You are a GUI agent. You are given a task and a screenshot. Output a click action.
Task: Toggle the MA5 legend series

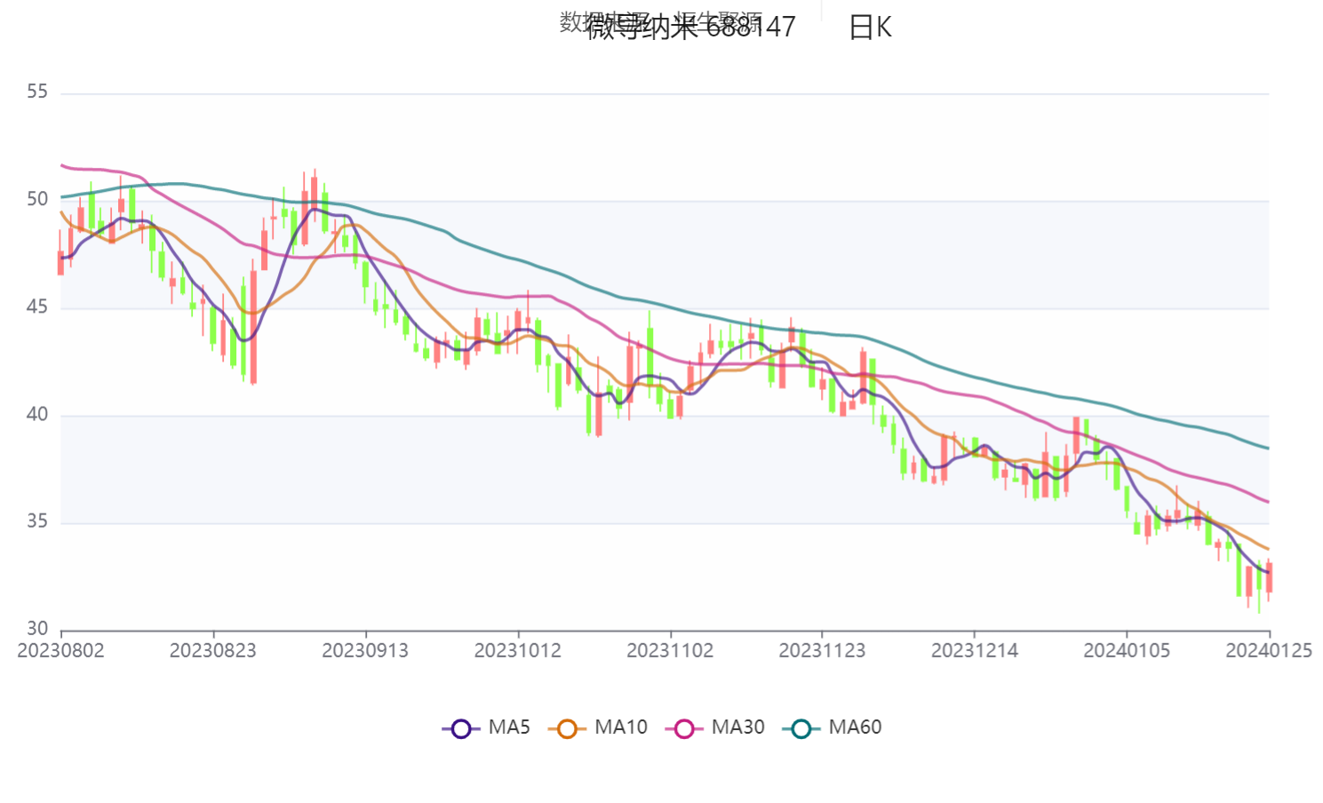tap(486, 727)
